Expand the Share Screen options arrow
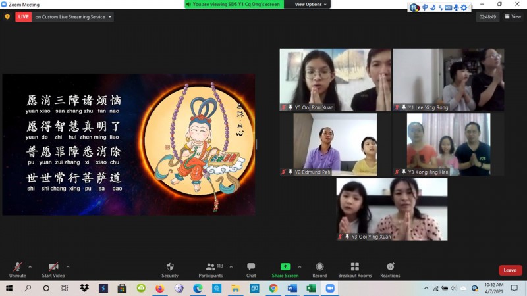The height and width of the screenshot is (296, 527). pos(300,266)
